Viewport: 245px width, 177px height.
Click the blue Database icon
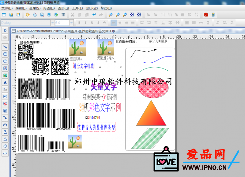pyautogui.click(x=49, y=15)
